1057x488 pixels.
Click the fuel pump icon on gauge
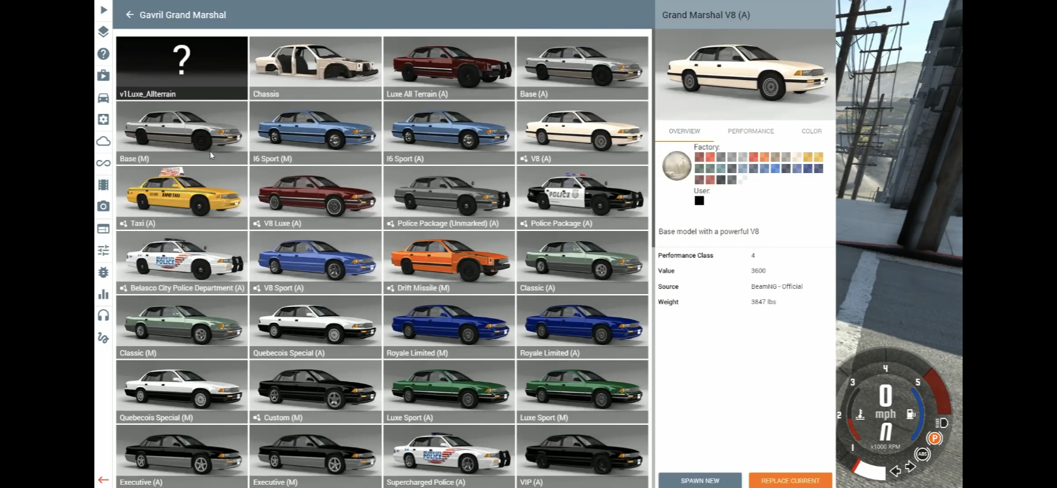911,414
